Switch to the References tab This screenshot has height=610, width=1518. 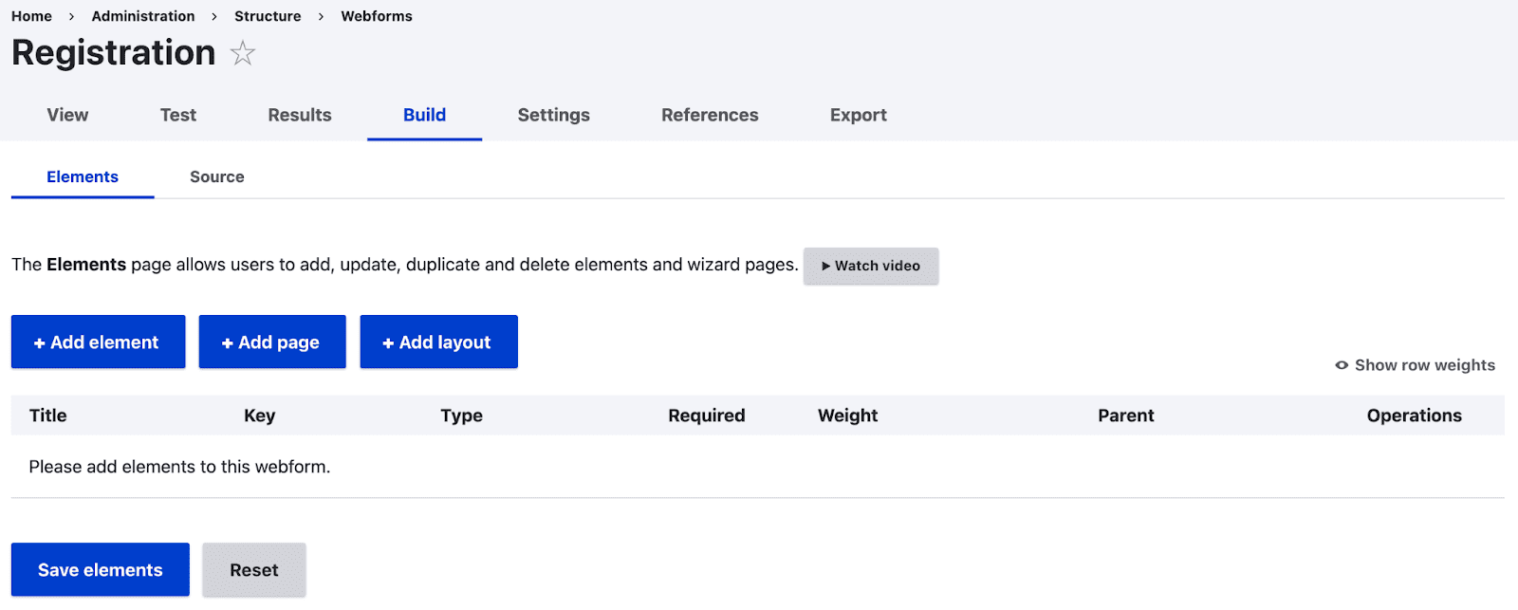710,115
